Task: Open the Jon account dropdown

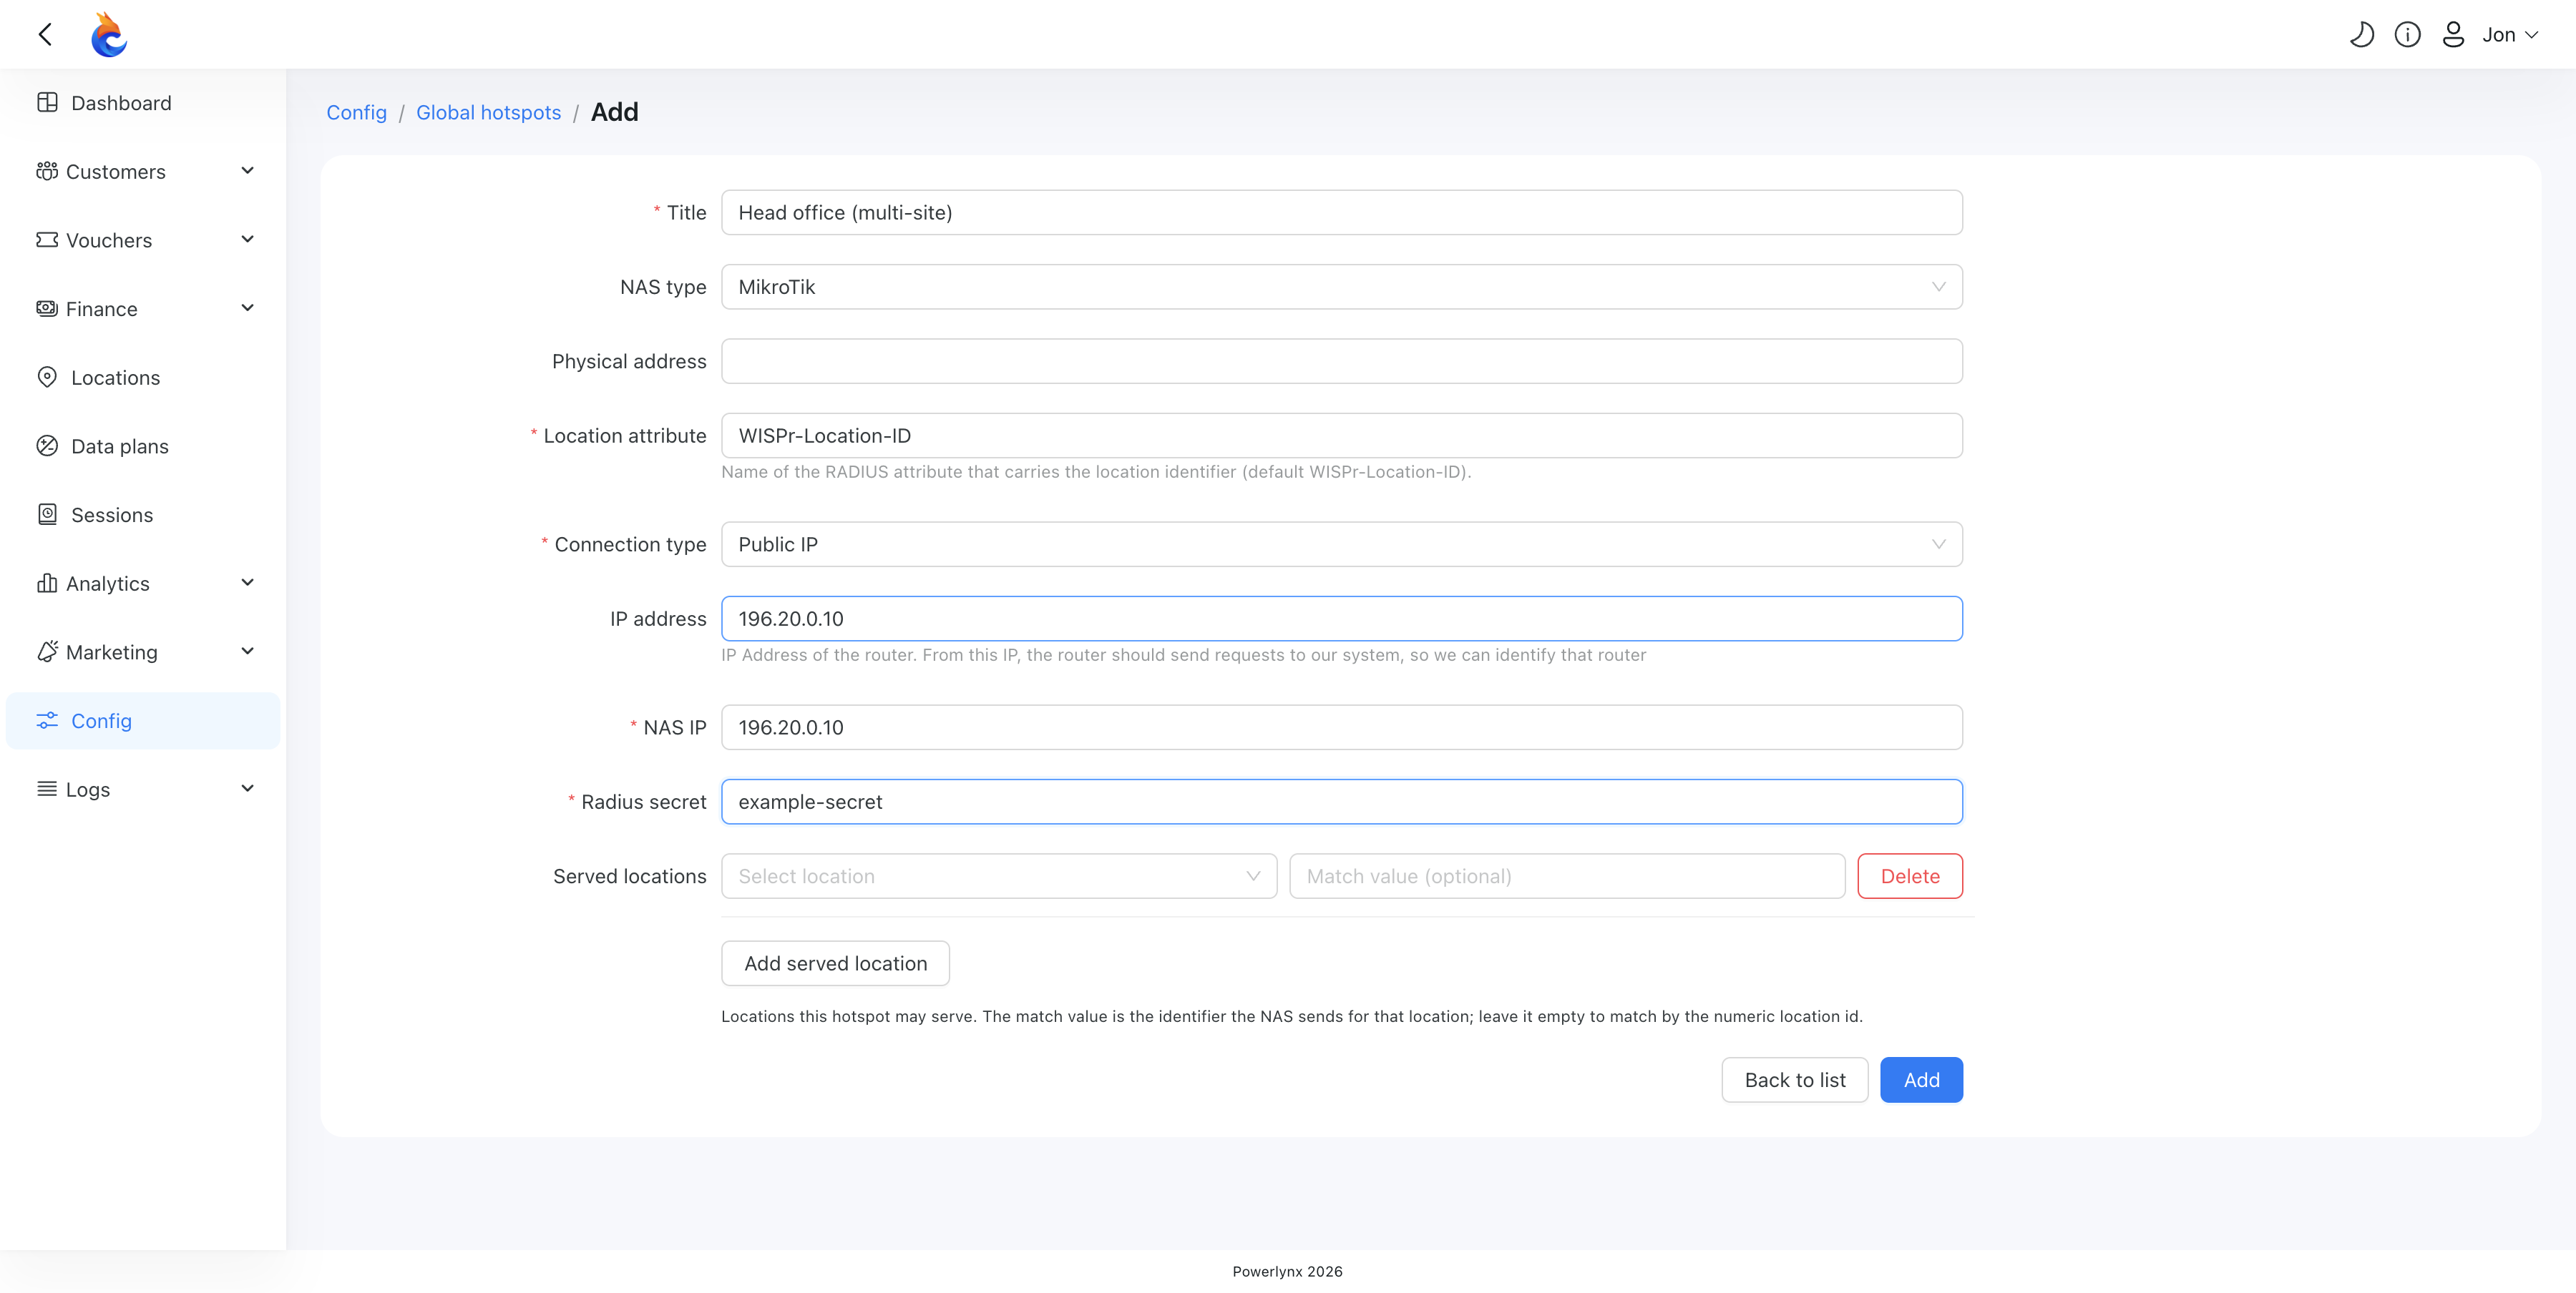Action: [x=2510, y=35]
